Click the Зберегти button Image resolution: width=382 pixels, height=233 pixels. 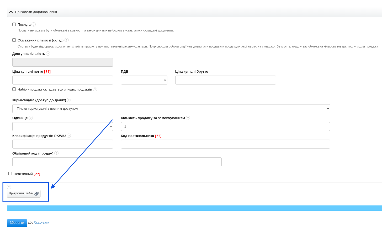coord(17,223)
